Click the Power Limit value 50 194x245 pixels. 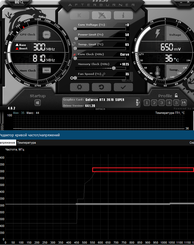pos(127,35)
